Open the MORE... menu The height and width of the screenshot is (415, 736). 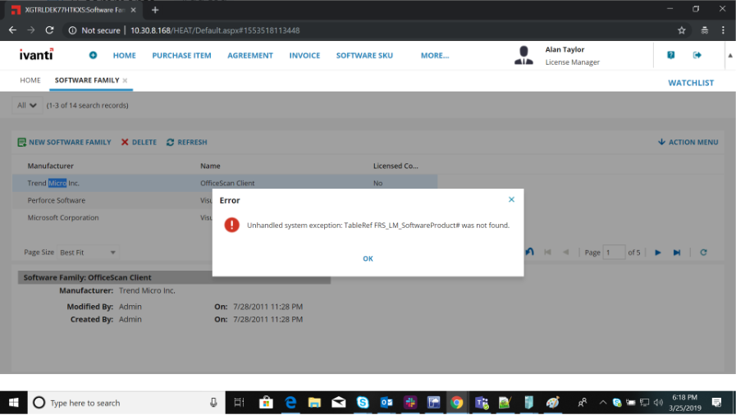[x=434, y=56]
